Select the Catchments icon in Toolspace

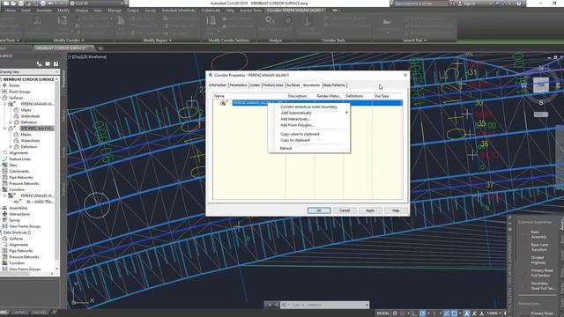point(4,171)
